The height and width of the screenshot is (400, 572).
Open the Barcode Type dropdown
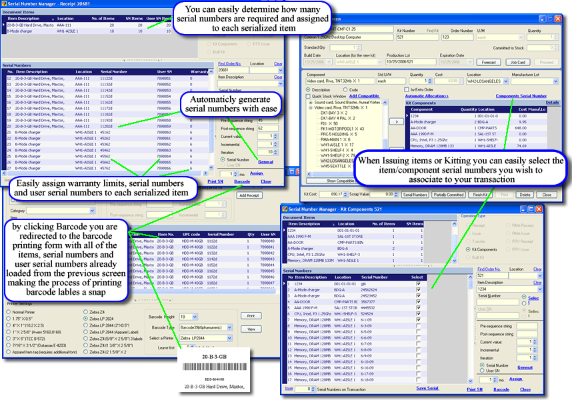point(229,327)
